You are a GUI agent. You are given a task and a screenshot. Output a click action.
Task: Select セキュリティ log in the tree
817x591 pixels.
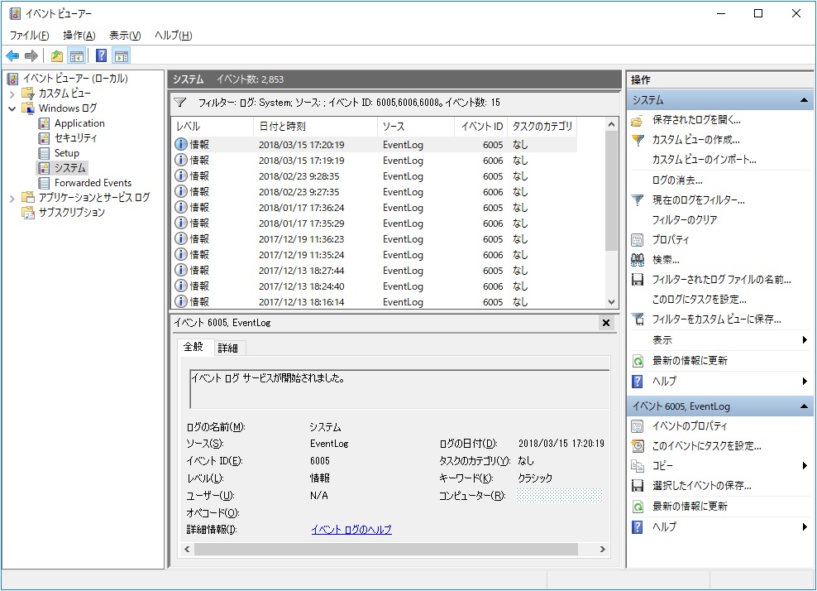(75, 138)
